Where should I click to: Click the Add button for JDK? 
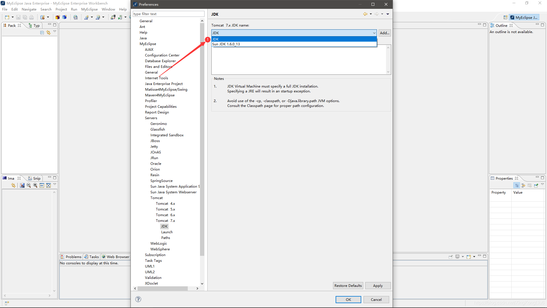[384, 33]
